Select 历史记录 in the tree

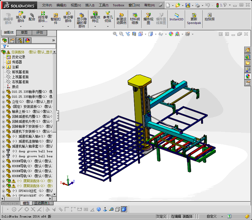[x=18, y=57]
